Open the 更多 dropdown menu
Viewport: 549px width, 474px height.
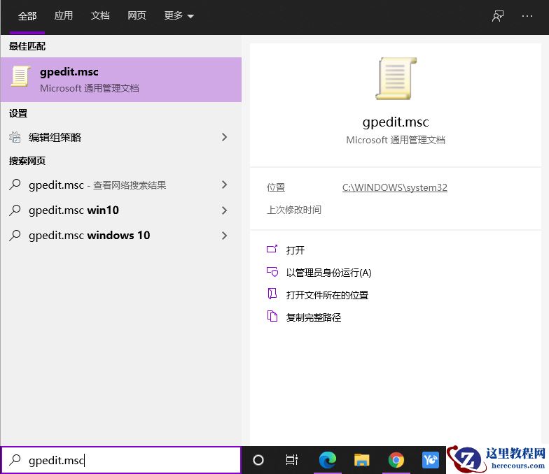click(x=179, y=15)
